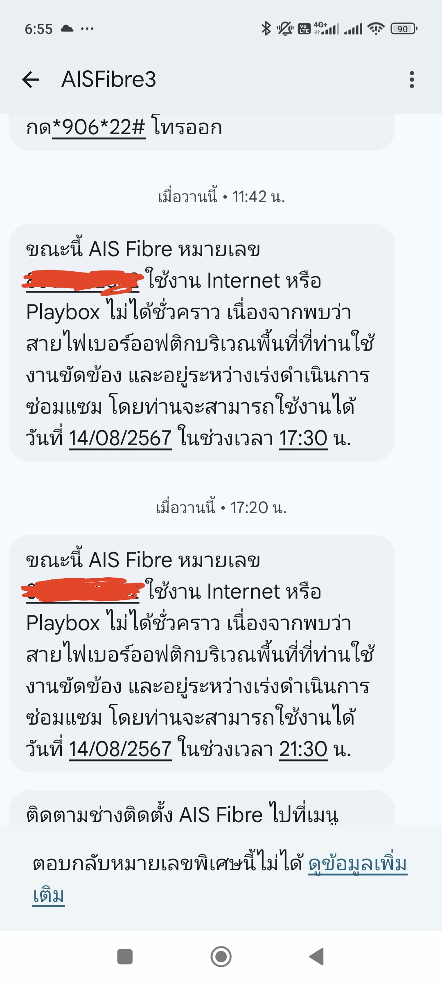Tap the cloud notification icon
The image size is (442, 982).
click(x=67, y=29)
